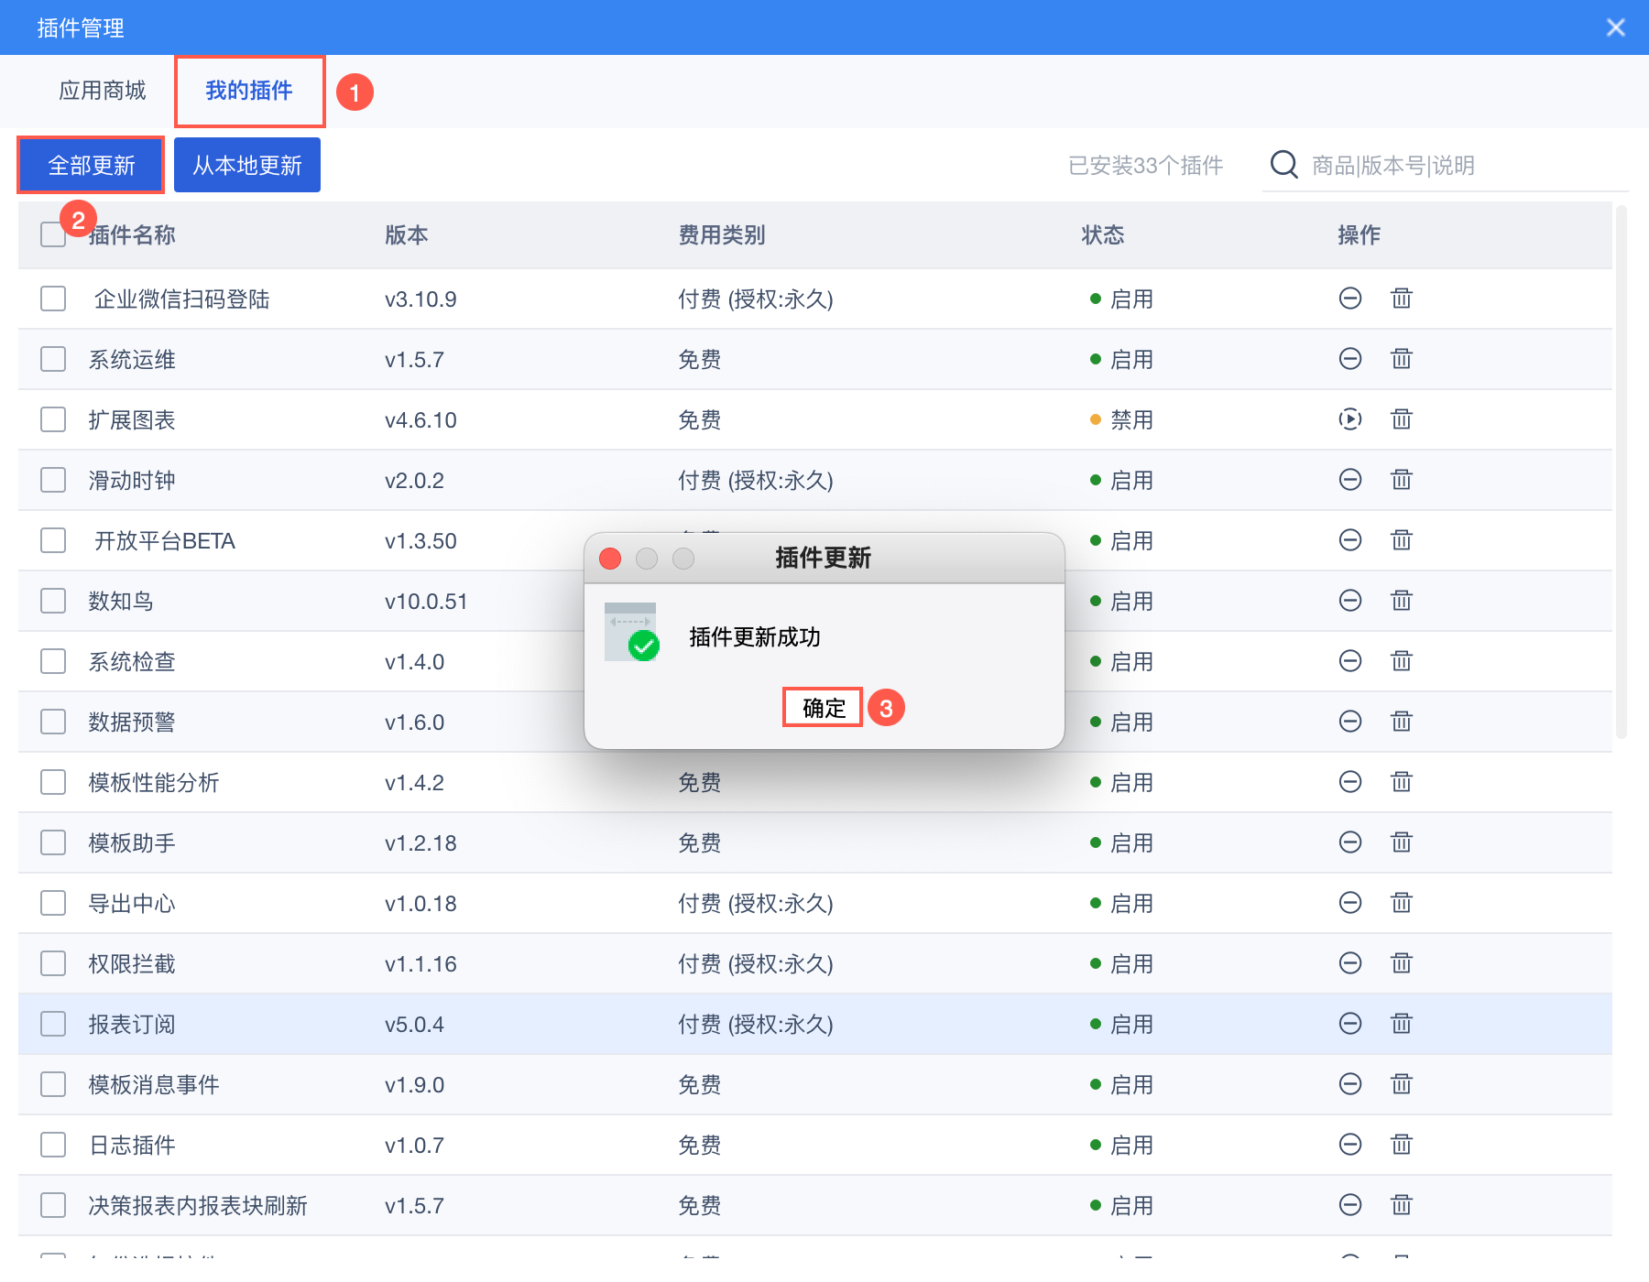Viewport: 1649px width, 1282px height.
Task: Click the 状态 column header
Action: click(1103, 235)
